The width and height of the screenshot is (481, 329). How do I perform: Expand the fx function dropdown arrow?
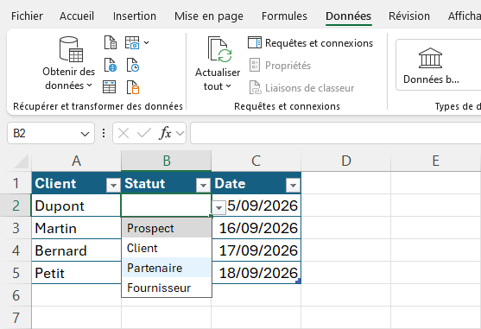[x=180, y=133]
